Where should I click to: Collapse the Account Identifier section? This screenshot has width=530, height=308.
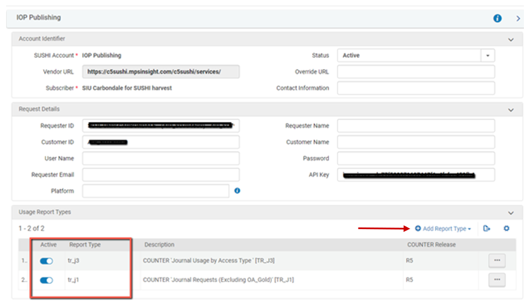pyautogui.click(x=511, y=40)
